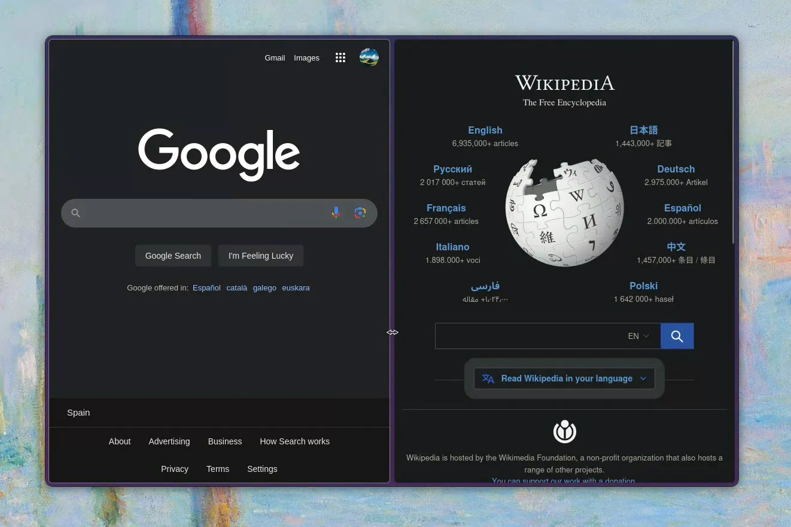791x527 pixels.
Task: Open the support donation link
Action: click(x=564, y=480)
